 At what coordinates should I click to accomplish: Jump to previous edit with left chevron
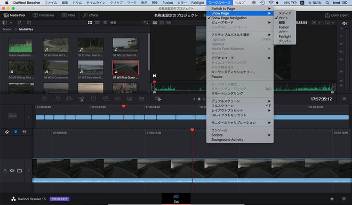[194, 99]
